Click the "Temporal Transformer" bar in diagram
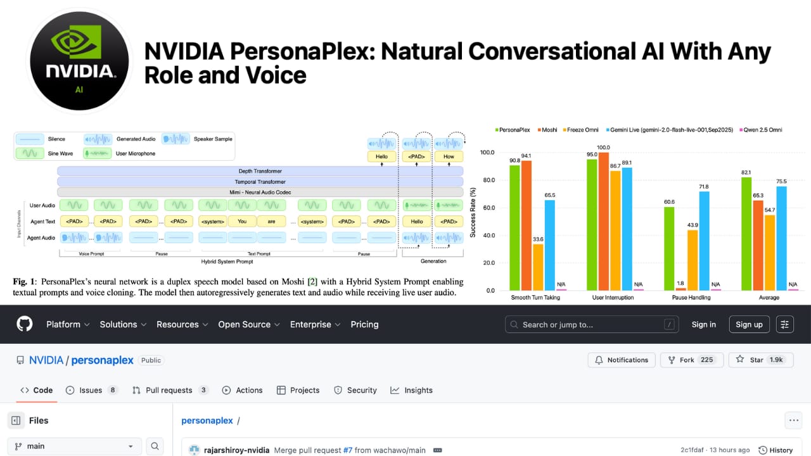Screen dimensions: 811x456 [260, 182]
